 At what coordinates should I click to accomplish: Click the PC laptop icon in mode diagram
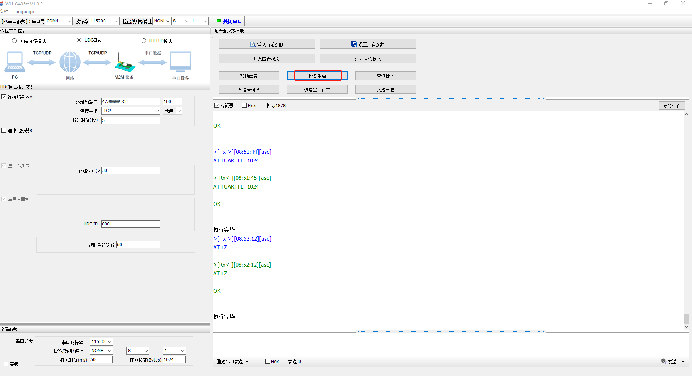point(15,62)
